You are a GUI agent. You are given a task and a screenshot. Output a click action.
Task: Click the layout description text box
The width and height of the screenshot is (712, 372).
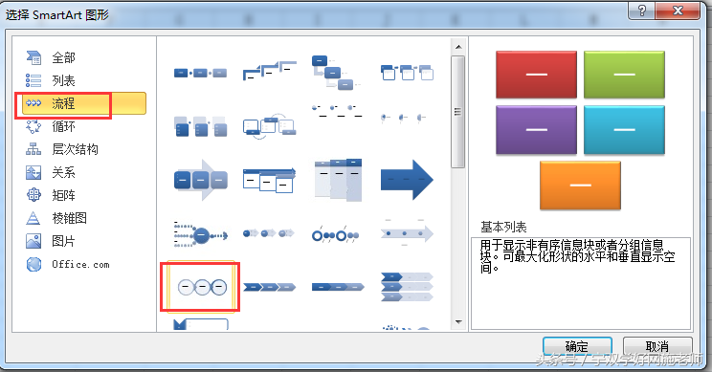tap(581, 283)
